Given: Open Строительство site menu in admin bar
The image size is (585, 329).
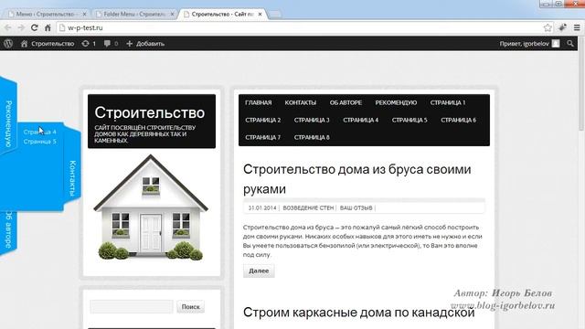Looking at the screenshot, I should [x=48, y=44].
